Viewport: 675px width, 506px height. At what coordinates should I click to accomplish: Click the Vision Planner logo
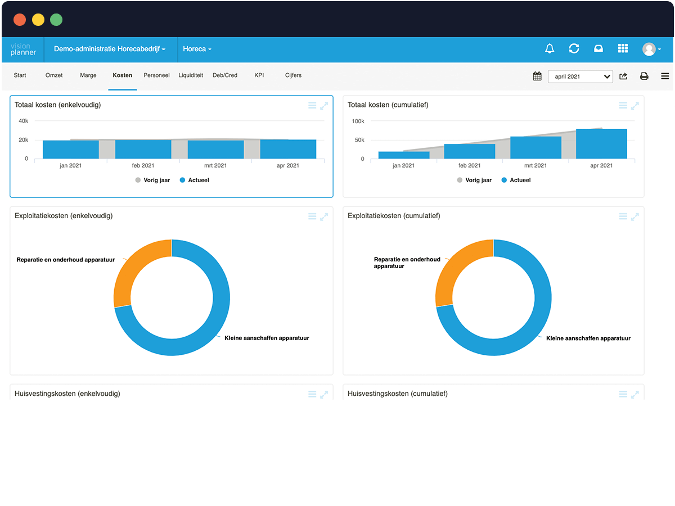pyautogui.click(x=23, y=49)
